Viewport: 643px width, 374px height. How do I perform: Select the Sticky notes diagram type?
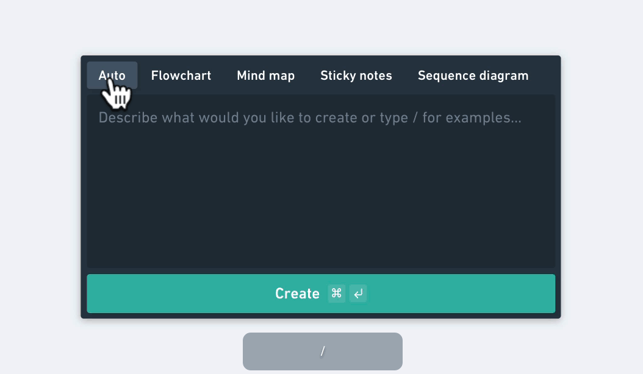(356, 76)
